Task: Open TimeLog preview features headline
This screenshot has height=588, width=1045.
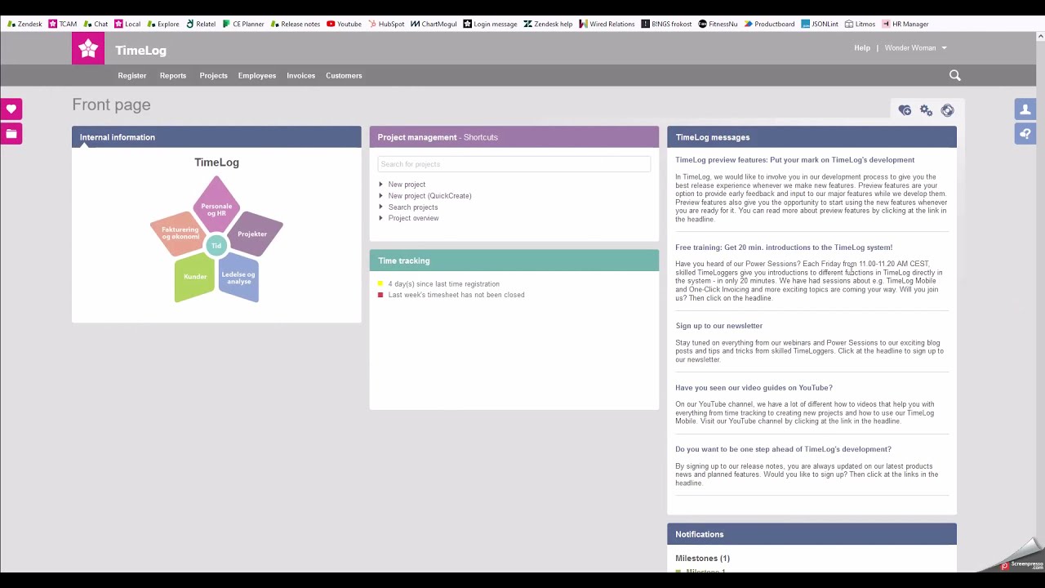Action: click(795, 160)
